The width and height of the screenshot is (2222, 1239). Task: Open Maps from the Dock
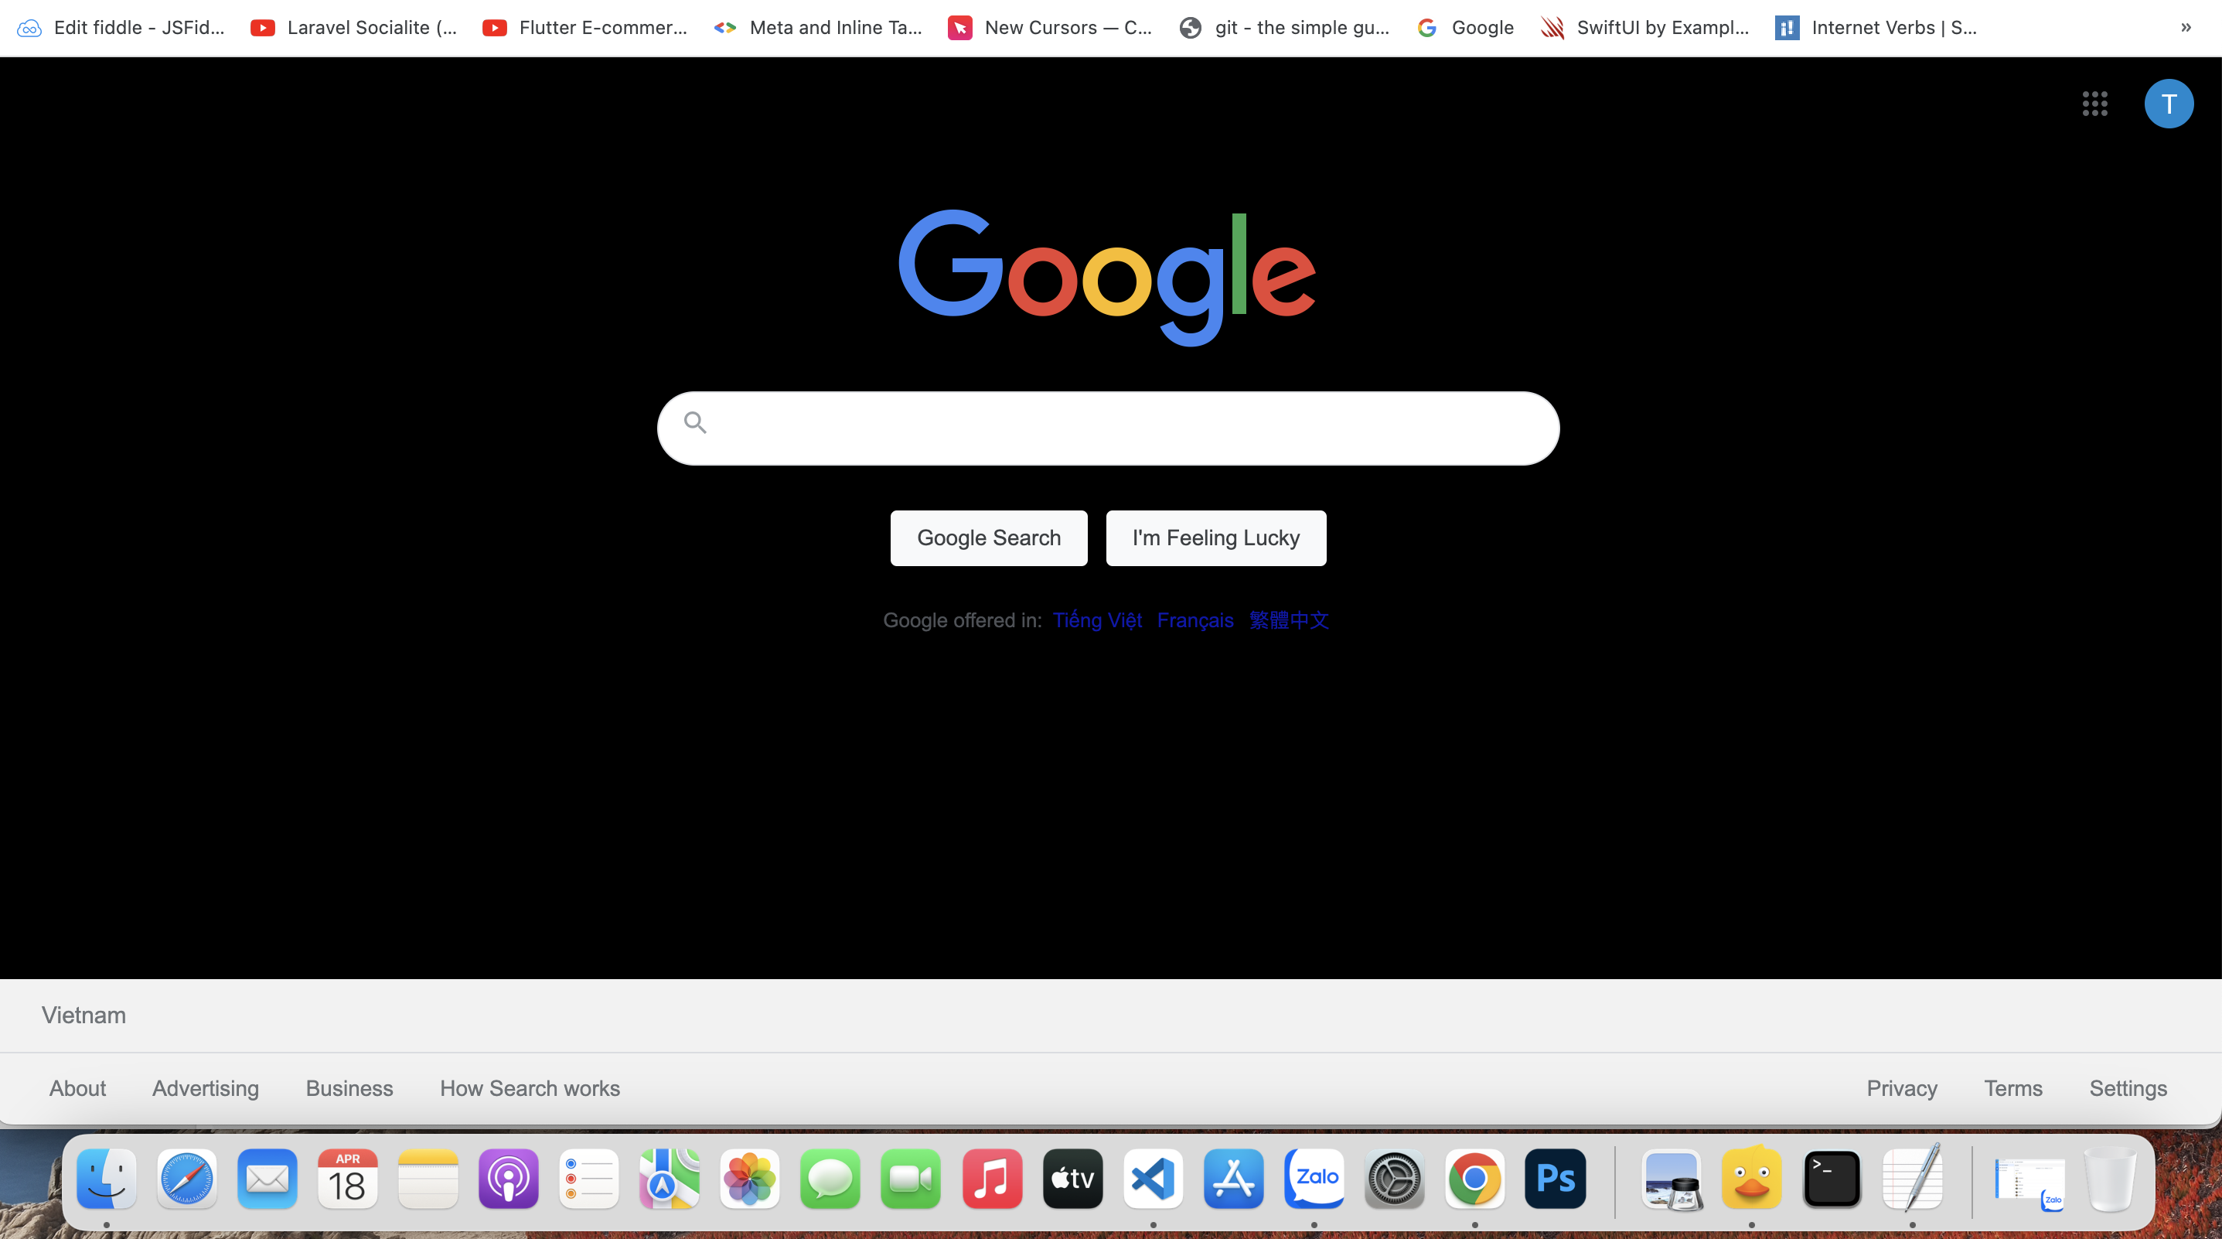(x=670, y=1178)
